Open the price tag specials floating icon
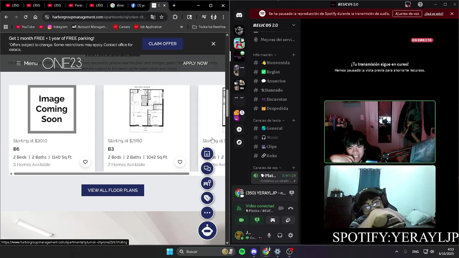Screen dimensions: 459x258 (x=207, y=198)
